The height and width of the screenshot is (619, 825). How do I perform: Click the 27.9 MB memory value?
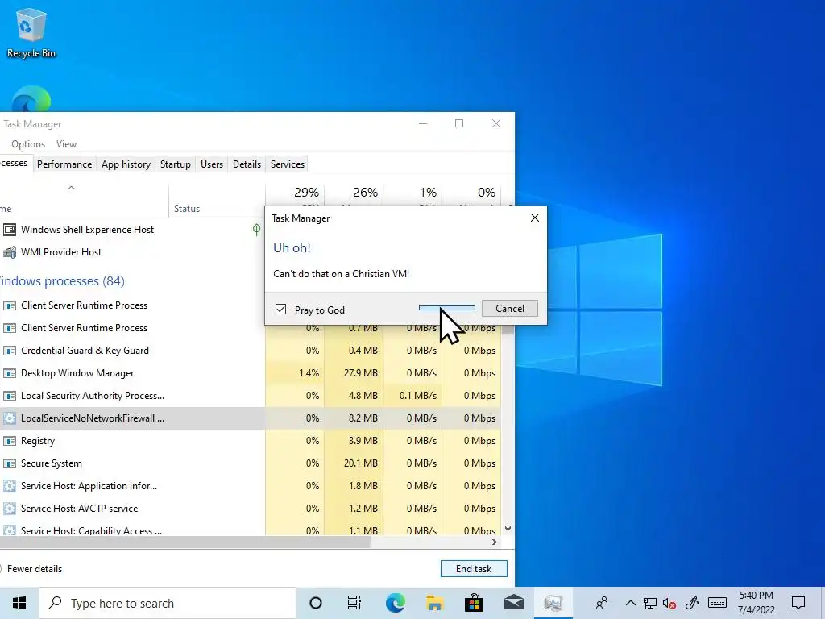pyautogui.click(x=360, y=373)
